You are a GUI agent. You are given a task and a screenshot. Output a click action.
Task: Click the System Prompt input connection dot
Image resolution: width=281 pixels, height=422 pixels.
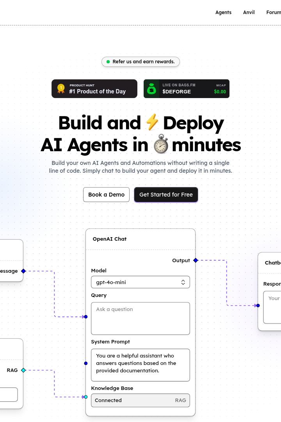click(x=86, y=363)
